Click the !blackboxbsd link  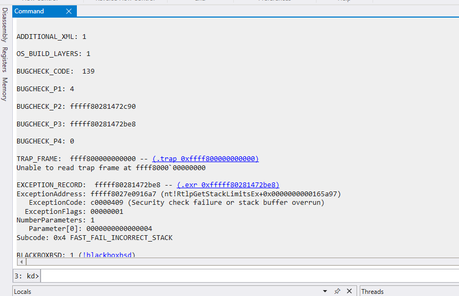pos(107,254)
